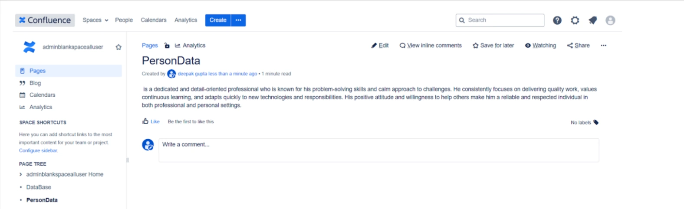Image resolution: width=684 pixels, height=209 pixels.
Task: Click the Write a comment field
Action: coord(378,150)
